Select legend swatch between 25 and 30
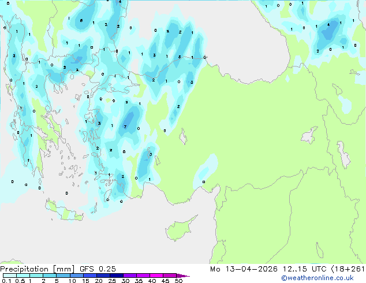Screen dimensions: 366x283 (x=116, y=275)
